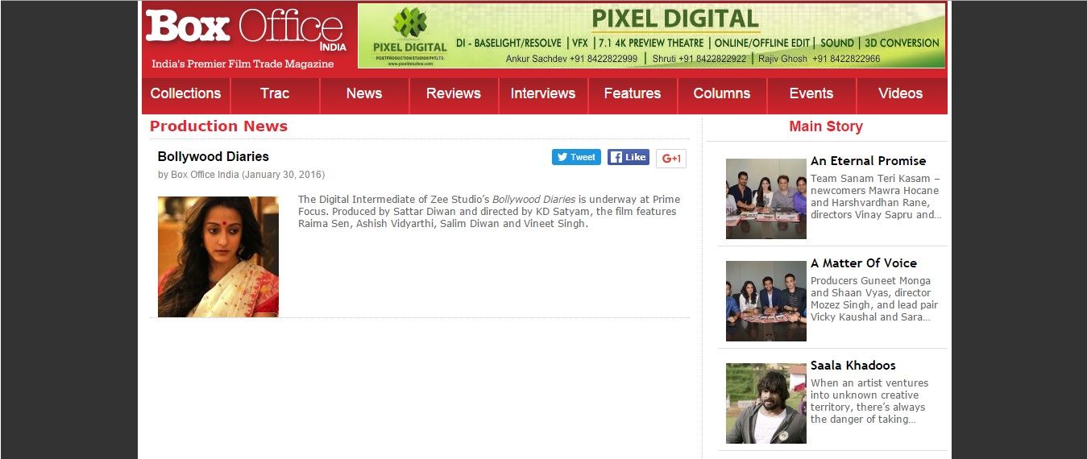
Task: Open the Saala Khadoos story link
Action: point(853,366)
